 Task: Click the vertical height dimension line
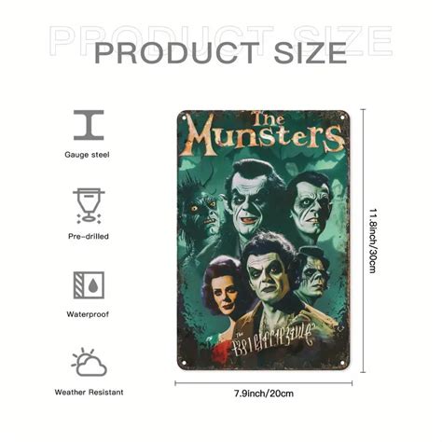[363, 241]
